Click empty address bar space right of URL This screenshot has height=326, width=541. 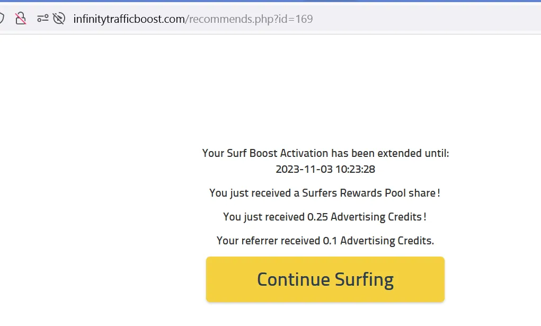pyautogui.click(x=424, y=19)
